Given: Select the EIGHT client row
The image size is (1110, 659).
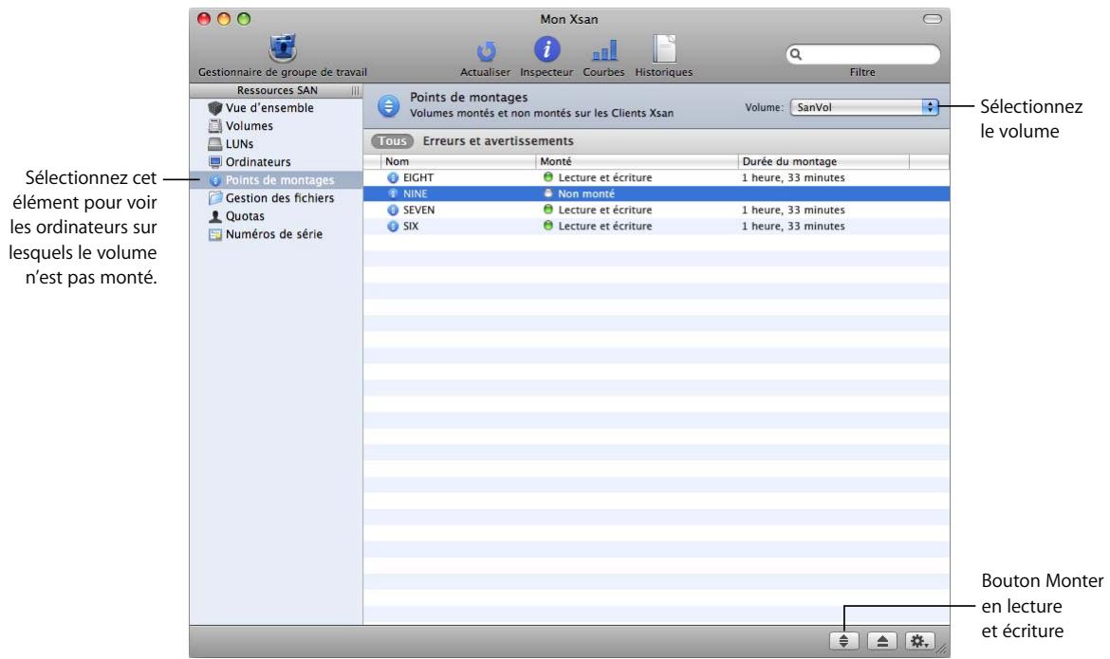Looking at the screenshot, I should coord(657,177).
